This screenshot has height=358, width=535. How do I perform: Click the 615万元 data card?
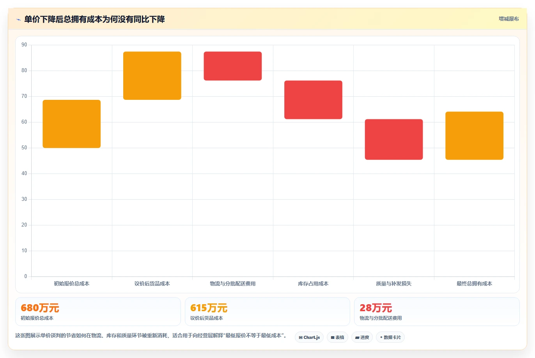pyautogui.click(x=267, y=312)
